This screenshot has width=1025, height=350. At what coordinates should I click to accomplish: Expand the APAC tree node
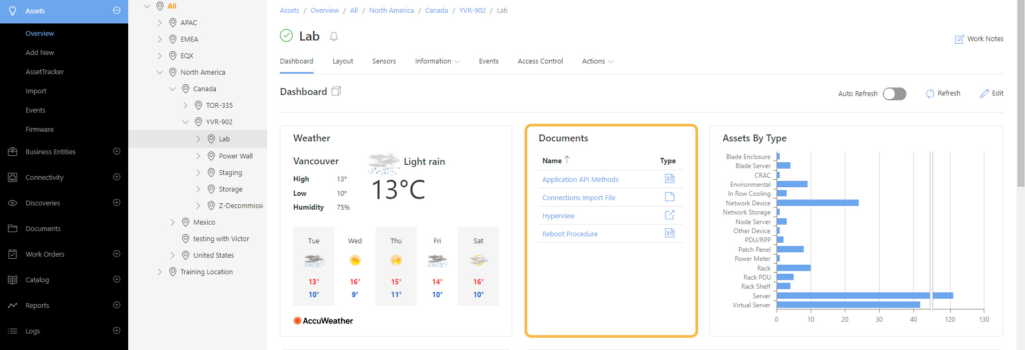tap(160, 23)
